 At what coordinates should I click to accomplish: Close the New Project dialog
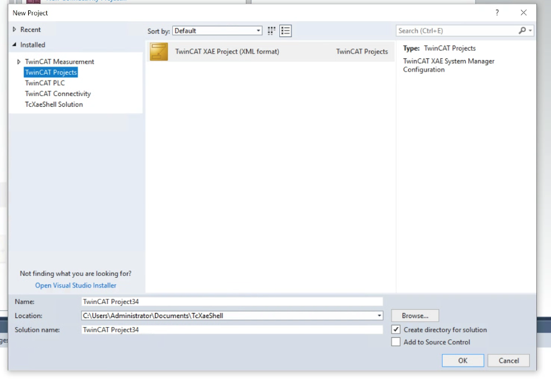[x=523, y=13]
